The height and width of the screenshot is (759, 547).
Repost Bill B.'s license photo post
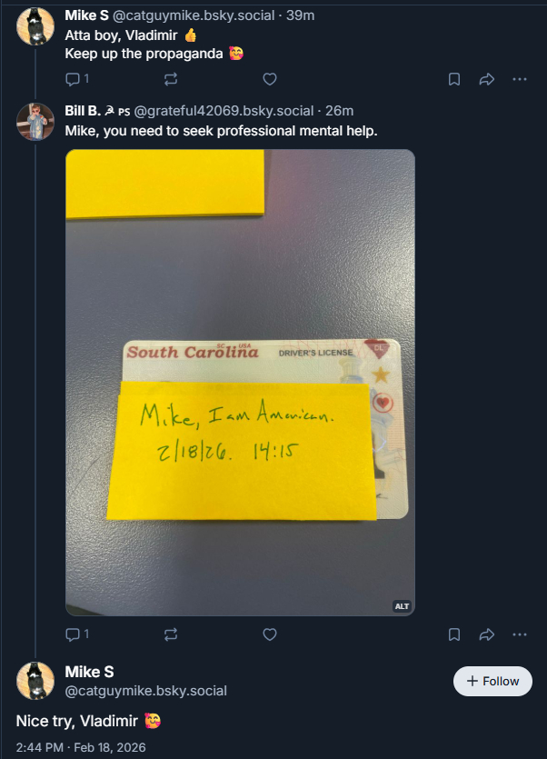[x=171, y=634]
